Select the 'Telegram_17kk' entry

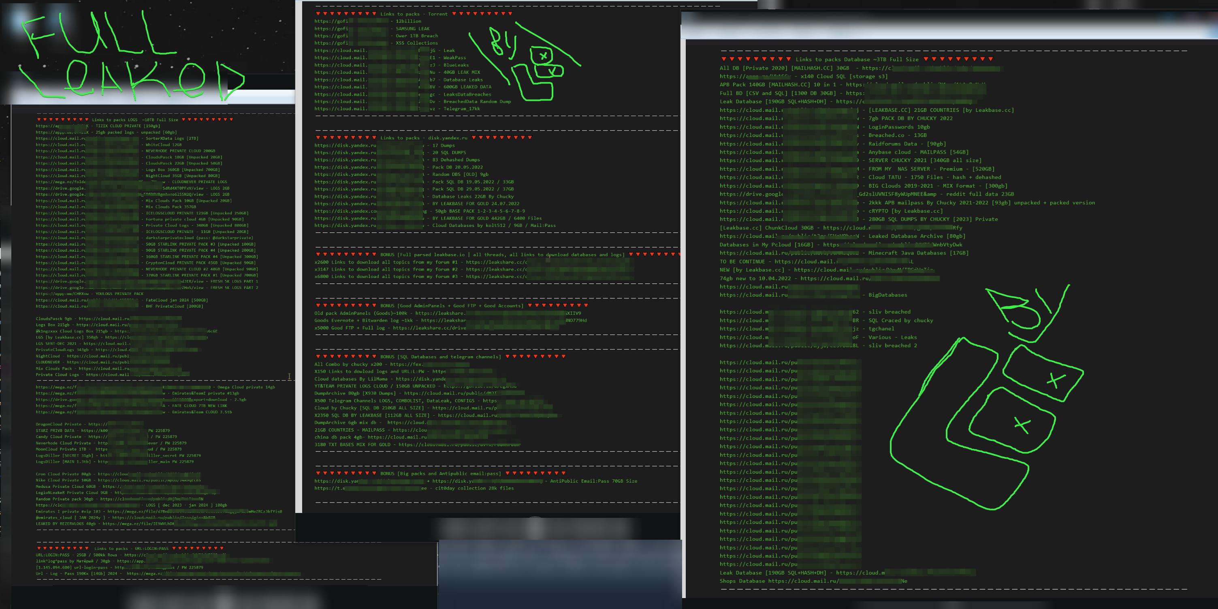tap(397, 109)
